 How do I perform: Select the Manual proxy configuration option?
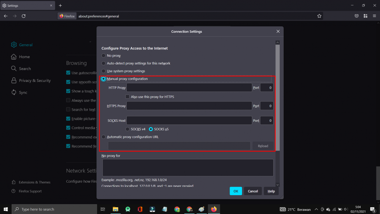(104, 79)
